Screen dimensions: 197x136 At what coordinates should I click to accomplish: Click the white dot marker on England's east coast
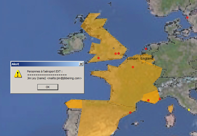tap(124, 54)
